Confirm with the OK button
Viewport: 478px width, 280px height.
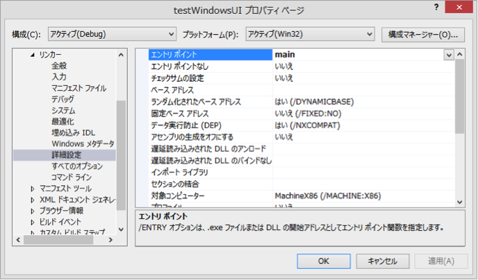coord(324,261)
